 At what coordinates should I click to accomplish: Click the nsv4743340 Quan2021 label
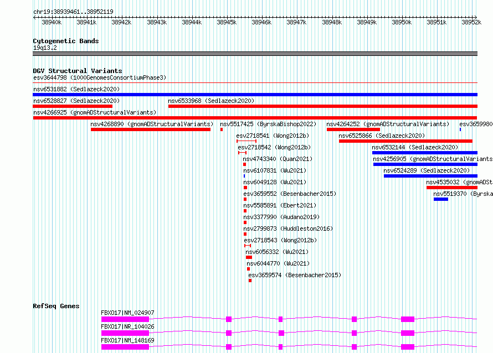tap(278, 159)
